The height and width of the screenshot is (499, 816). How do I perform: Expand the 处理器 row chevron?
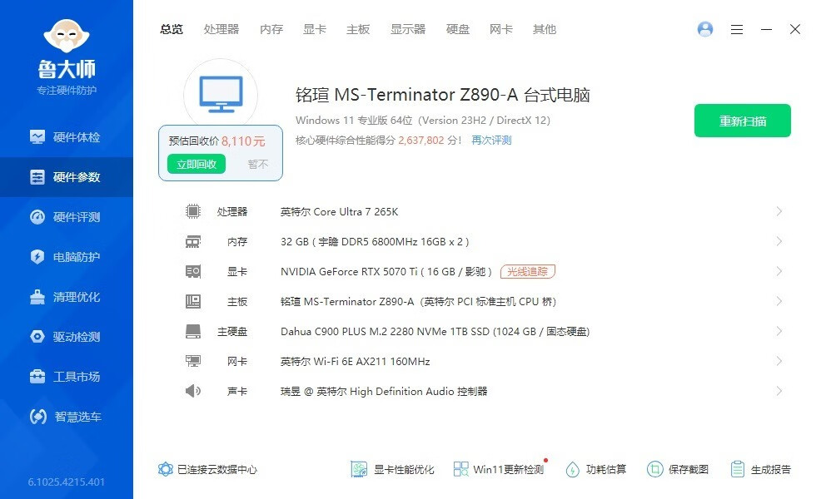coord(779,211)
